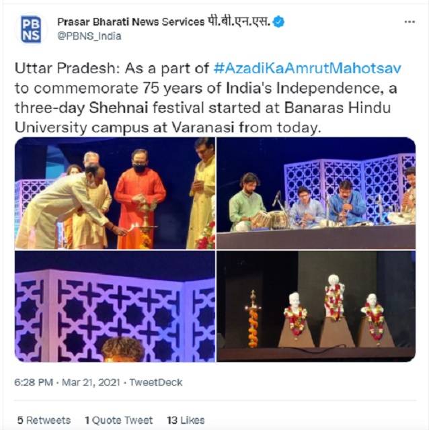Open the garlanded busts photo

pyautogui.click(x=316, y=306)
